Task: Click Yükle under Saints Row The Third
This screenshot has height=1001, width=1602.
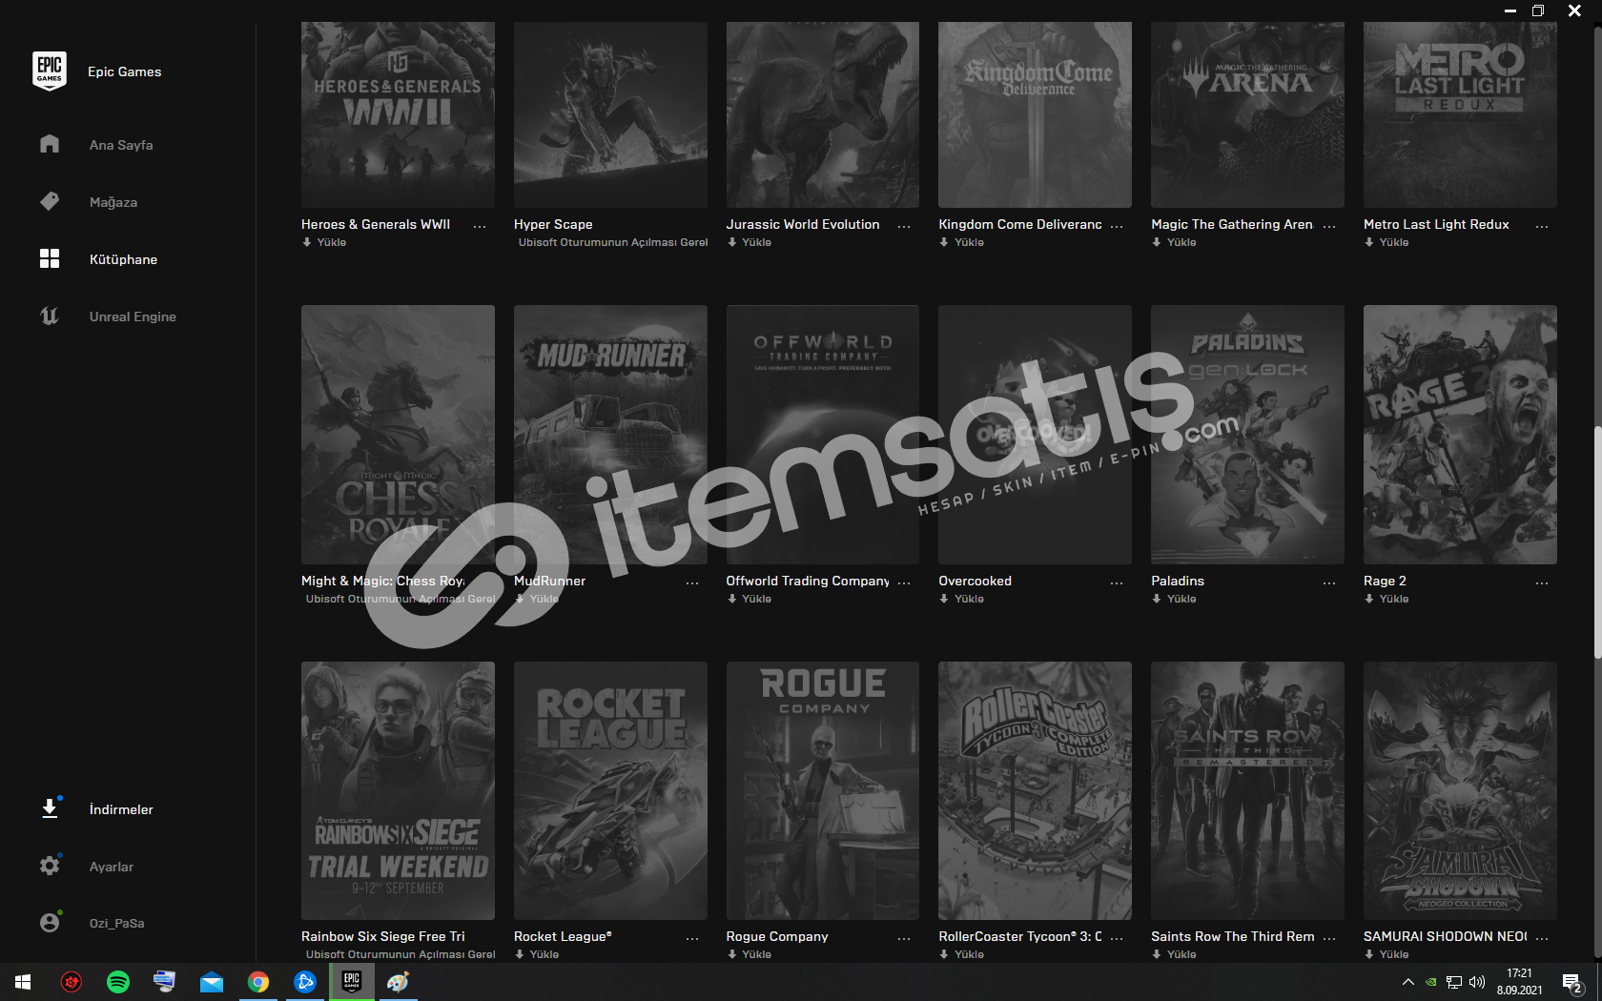Action: (x=1181, y=954)
